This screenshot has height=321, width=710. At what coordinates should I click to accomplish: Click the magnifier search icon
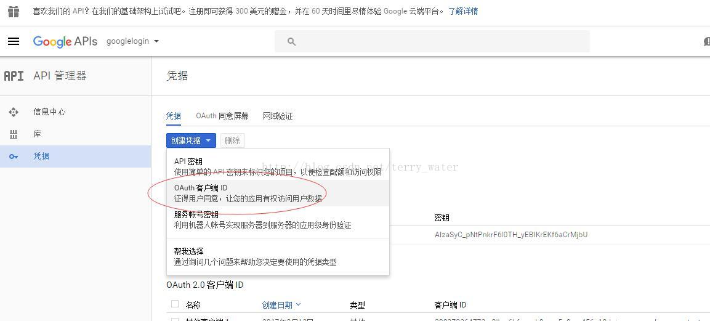[x=292, y=42]
